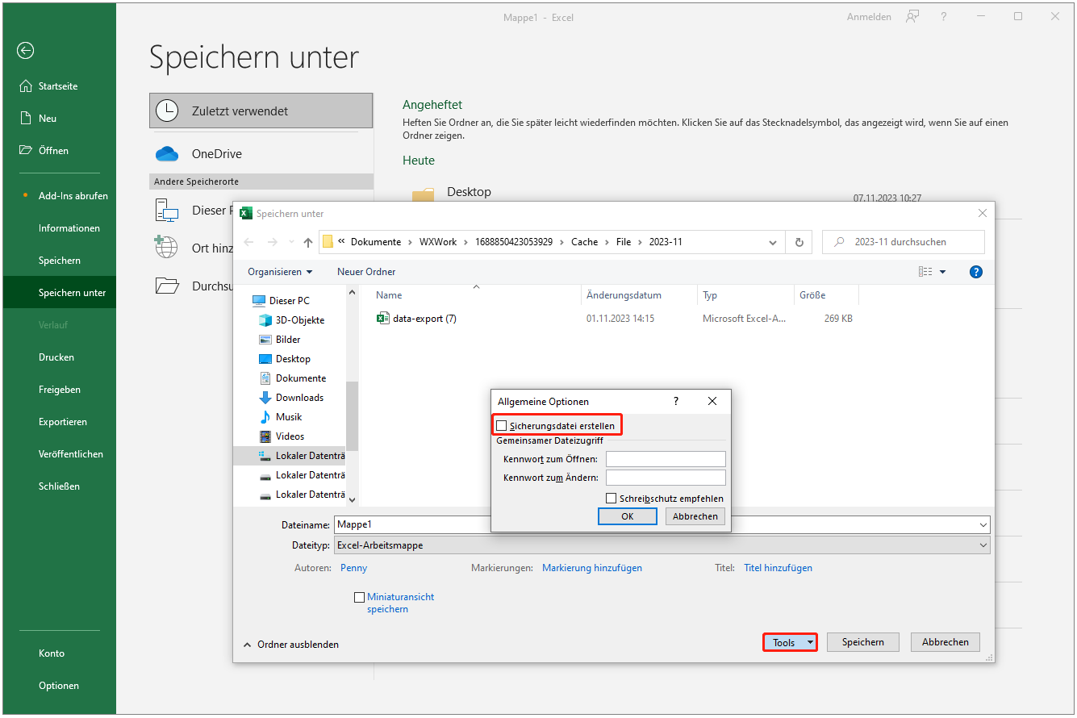Click the blue help icon in dialog
The image size is (1077, 718).
(x=975, y=272)
